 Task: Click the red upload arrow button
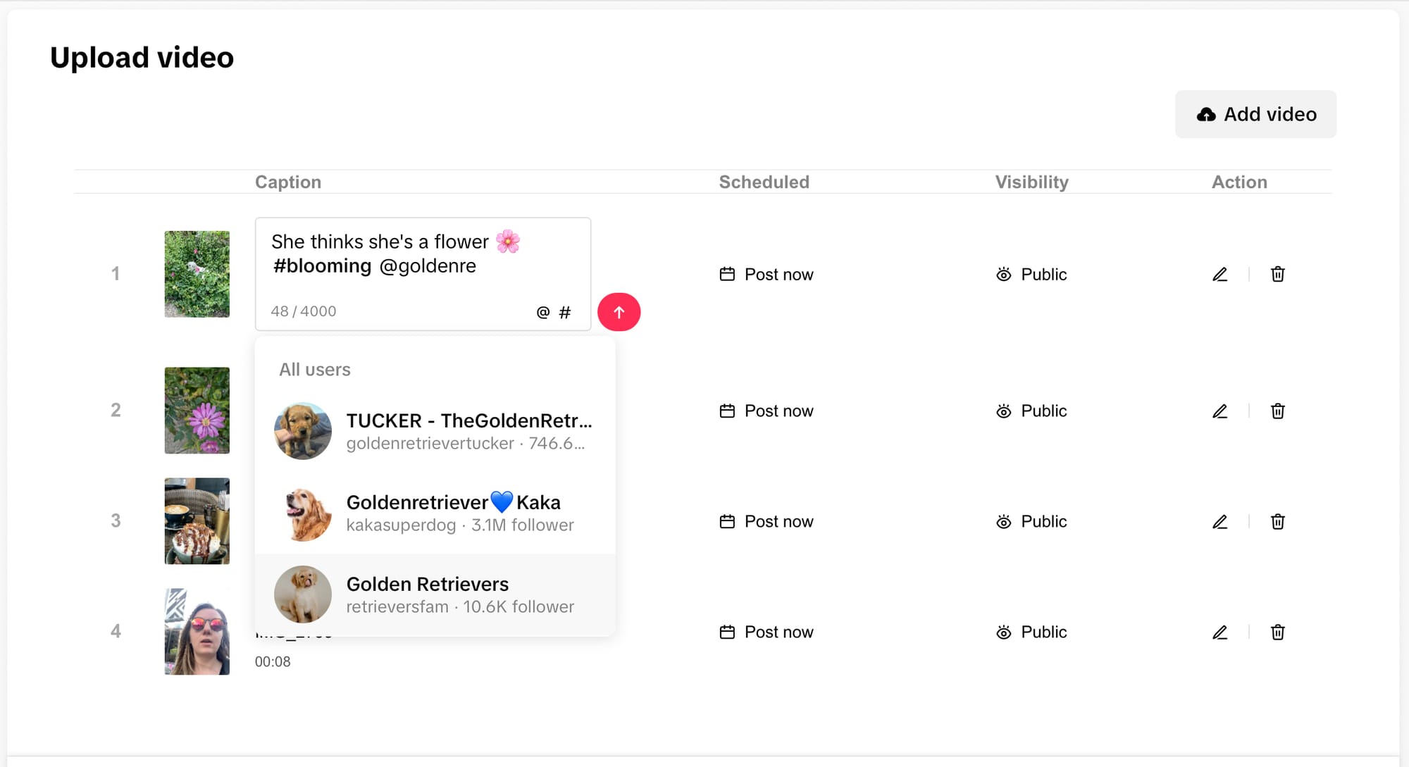pyautogui.click(x=619, y=312)
